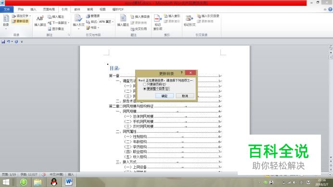This screenshot has height=187, width=333.
Task: Switch to the 审阅 review tab
Action: click(90, 9)
